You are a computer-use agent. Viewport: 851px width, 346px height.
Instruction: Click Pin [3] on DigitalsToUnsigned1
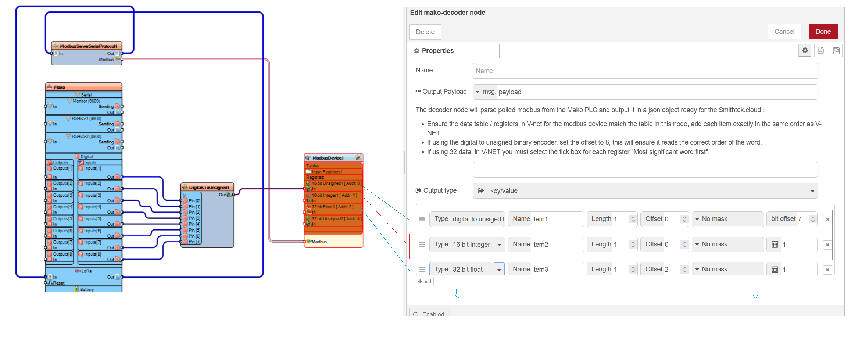tap(192, 218)
